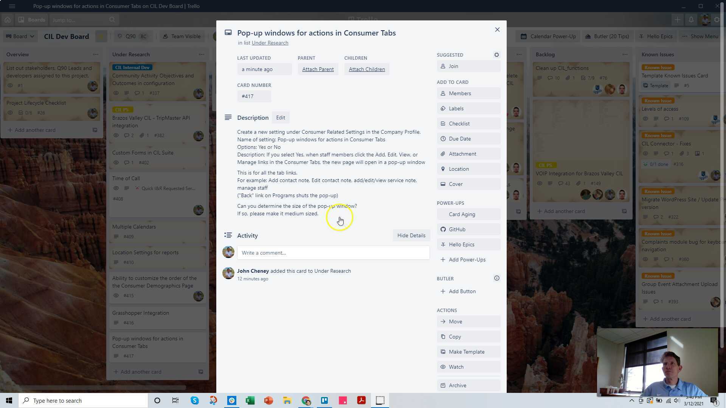Edit the card description
This screenshot has width=726, height=408.
click(x=280, y=117)
